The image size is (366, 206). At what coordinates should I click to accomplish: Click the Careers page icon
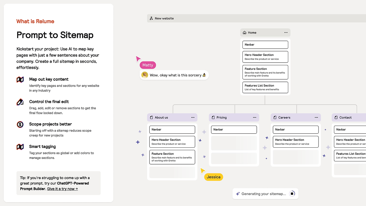click(x=275, y=118)
